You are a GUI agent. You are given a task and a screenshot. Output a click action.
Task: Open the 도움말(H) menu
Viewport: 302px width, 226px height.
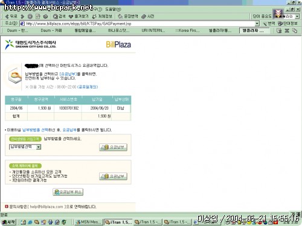click(114, 9)
